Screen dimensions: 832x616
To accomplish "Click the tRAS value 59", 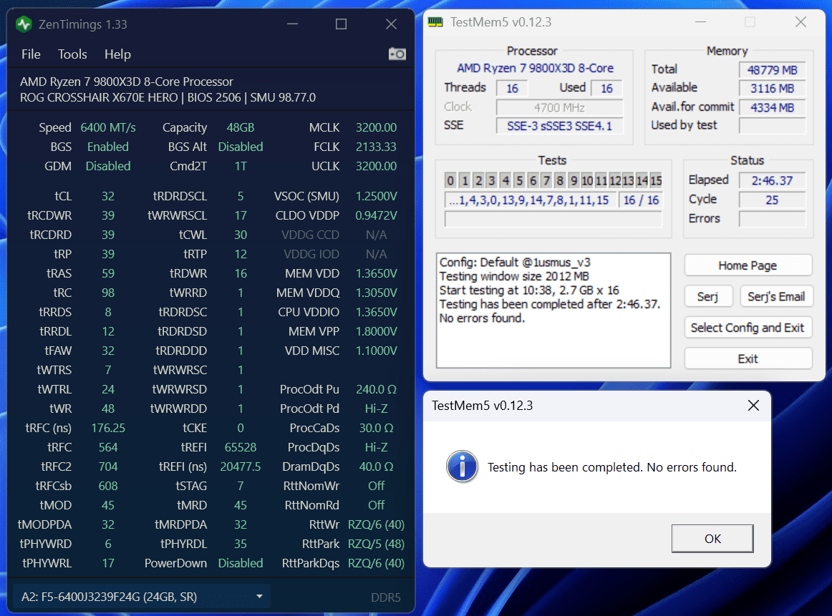I will click(x=108, y=273).
